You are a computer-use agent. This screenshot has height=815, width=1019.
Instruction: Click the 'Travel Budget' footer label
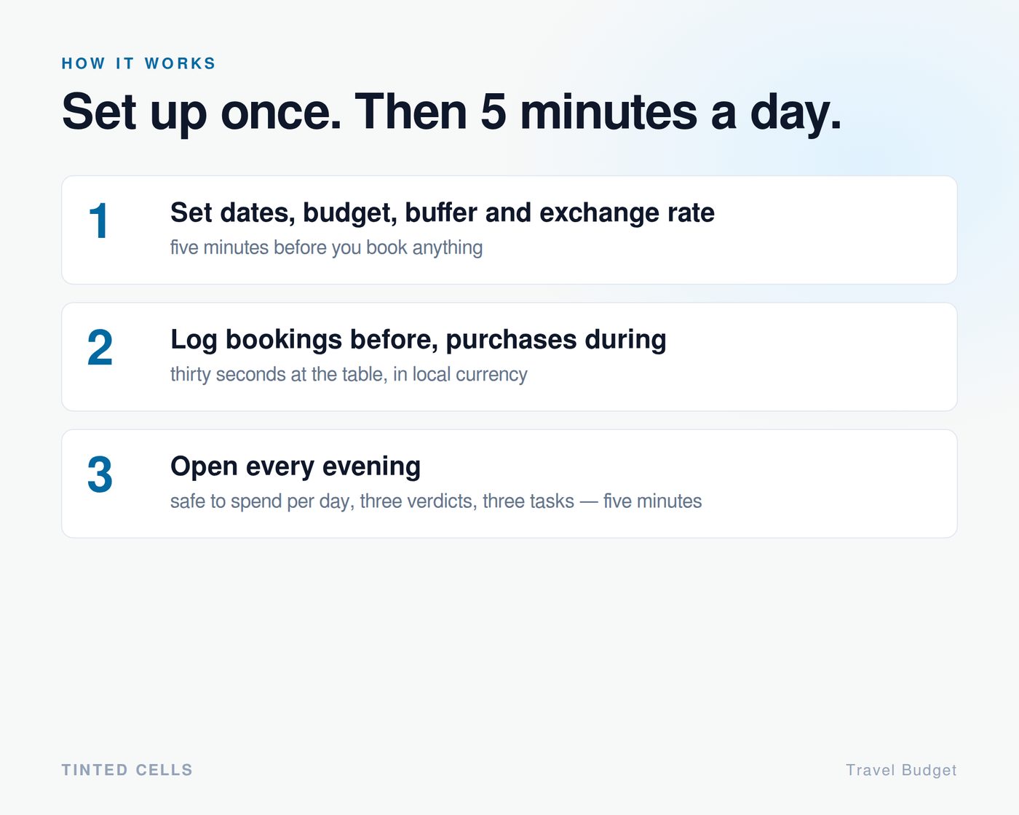point(901,770)
